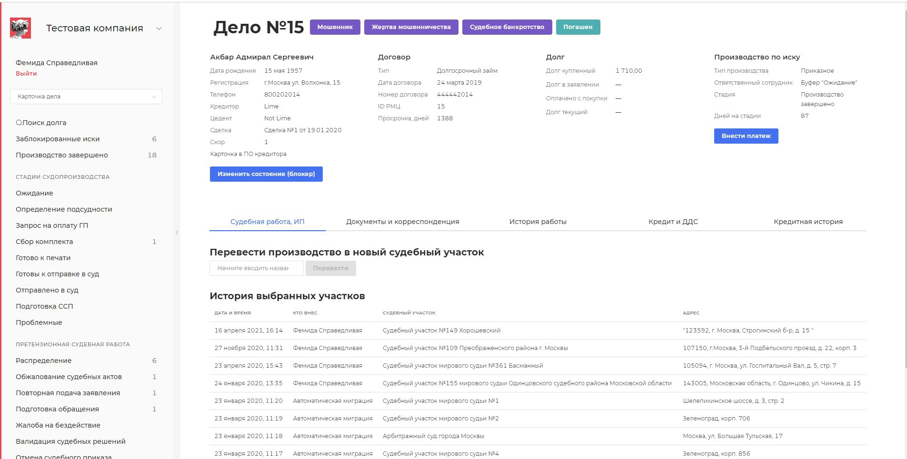Select the Кредит и ДДС tab
The width and height of the screenshot is (907, 459).
click(x=673, y=222)
